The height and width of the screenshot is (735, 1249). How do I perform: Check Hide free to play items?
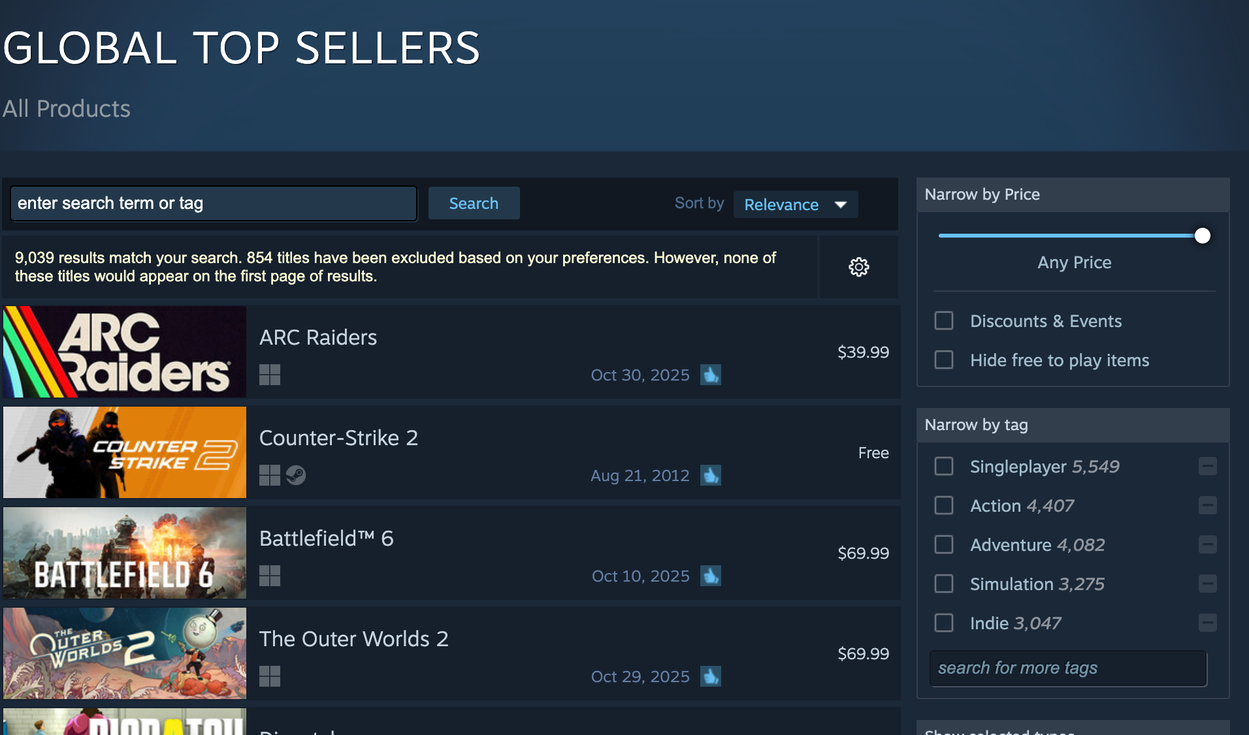pos(944,360)
